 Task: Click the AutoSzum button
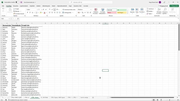pyautogui.click(x=150, y=9)
